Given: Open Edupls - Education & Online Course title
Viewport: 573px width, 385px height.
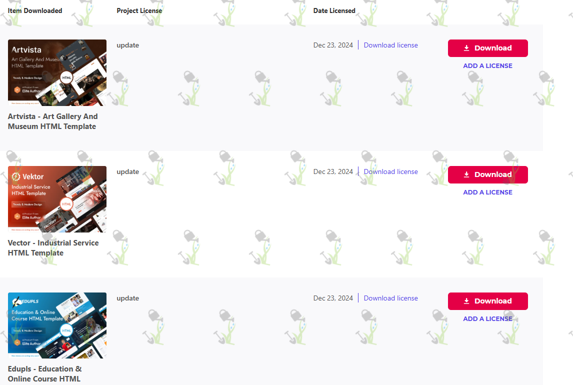Looking at the screenshot, I should (x=45, y=374).
